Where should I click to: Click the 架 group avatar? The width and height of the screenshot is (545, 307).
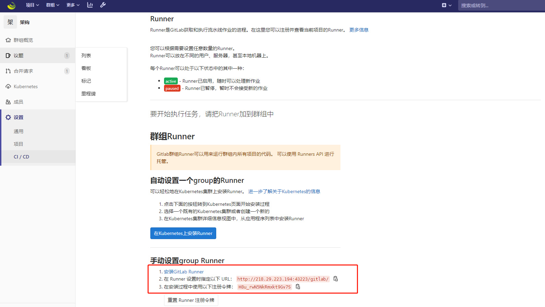pyautogui.click(x=10, y=22)
